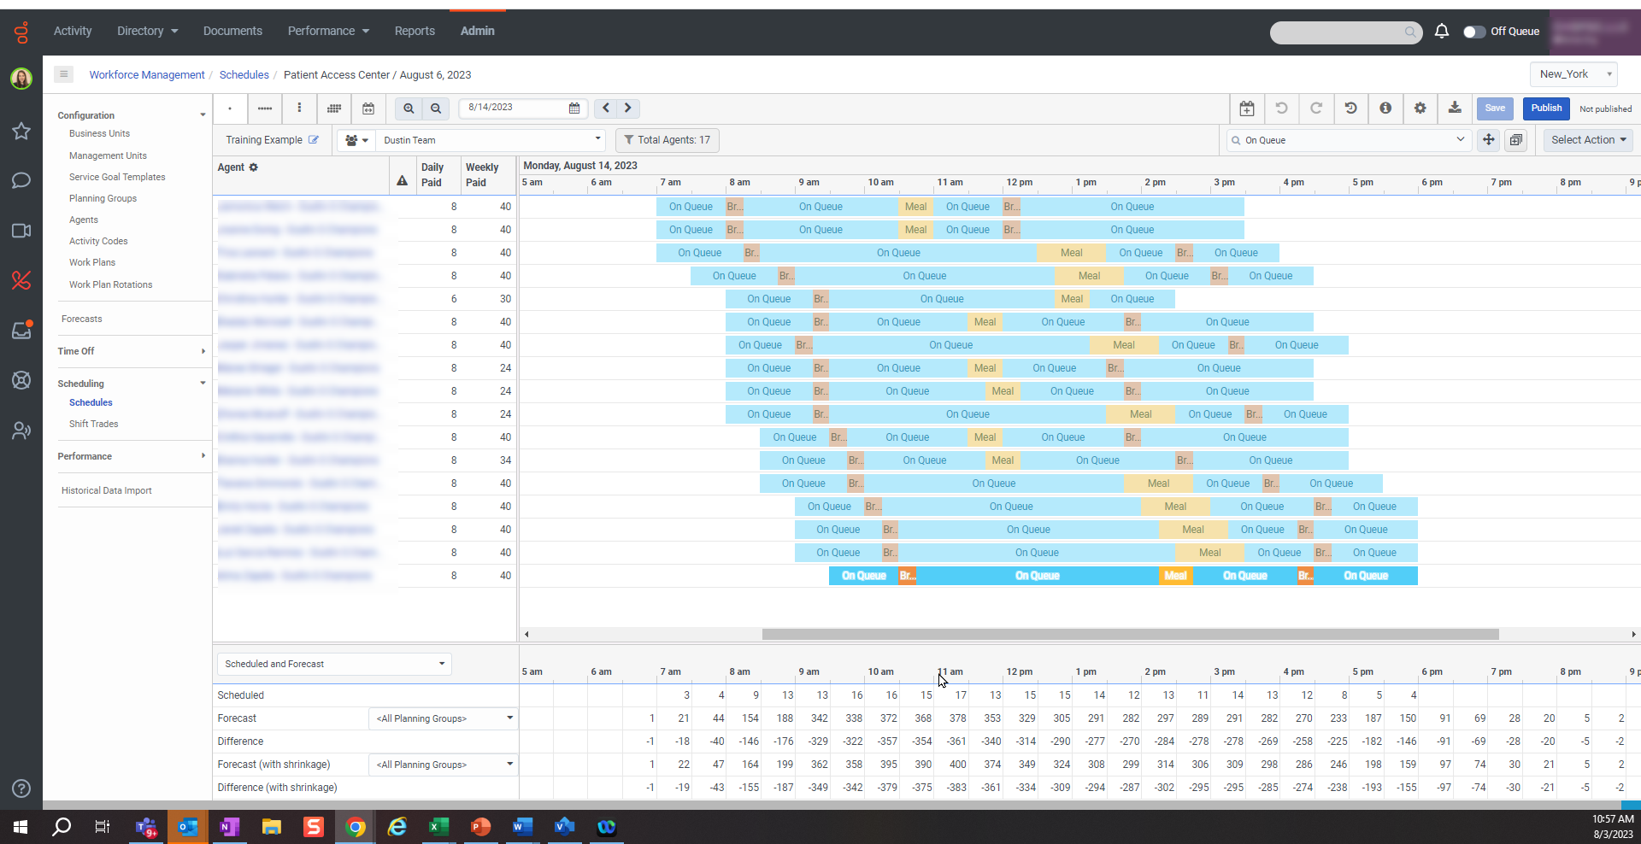Open the New_York time zone dropdown
1641x844 pixels.
1573,74
